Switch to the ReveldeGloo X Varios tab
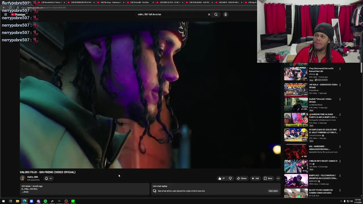Image resolution: width=363 pixels, height=204 pixels. coord(52,2)
